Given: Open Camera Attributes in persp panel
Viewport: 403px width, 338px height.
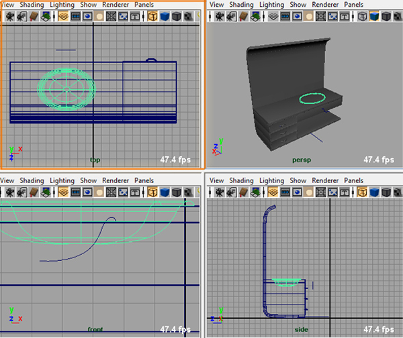Looking at the screenshot, I should [x=231, y=16].
